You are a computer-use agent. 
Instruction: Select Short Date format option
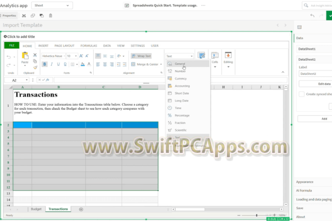point(188,93)
